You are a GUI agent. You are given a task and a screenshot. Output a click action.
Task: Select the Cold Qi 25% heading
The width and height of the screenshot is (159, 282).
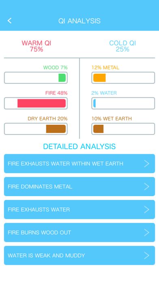click(122, 46)
